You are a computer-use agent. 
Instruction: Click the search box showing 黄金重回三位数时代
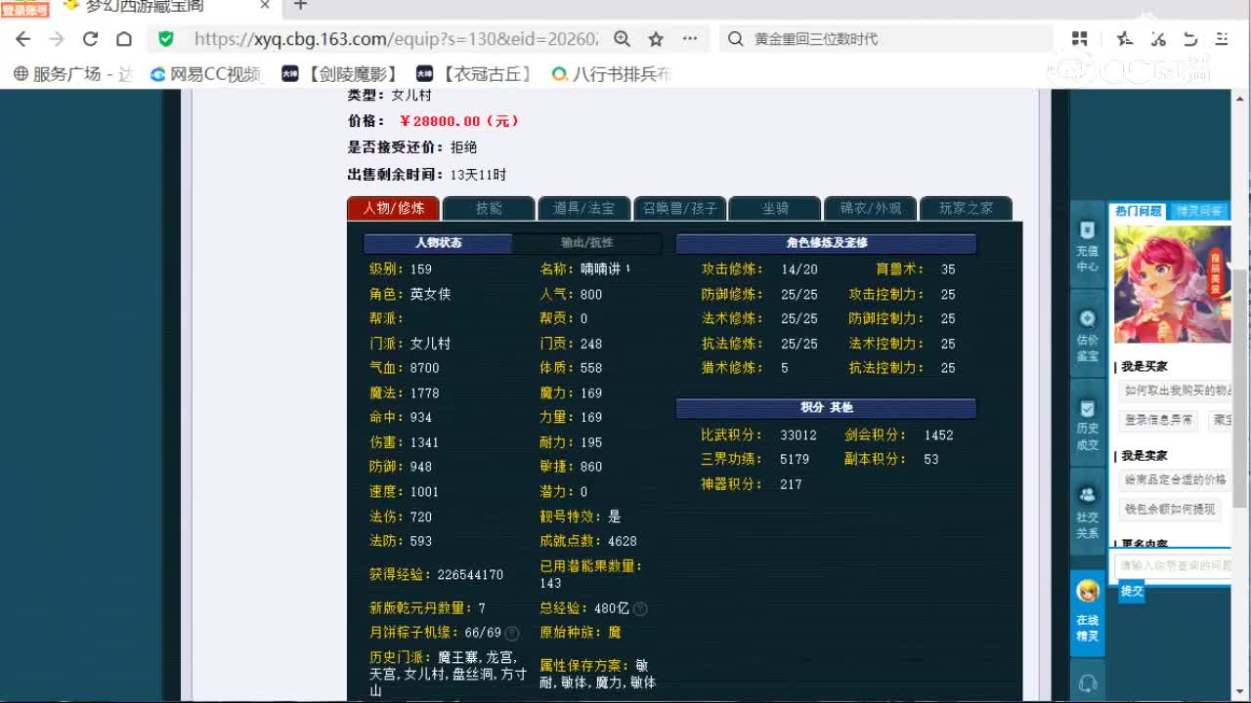click(887, 39)
